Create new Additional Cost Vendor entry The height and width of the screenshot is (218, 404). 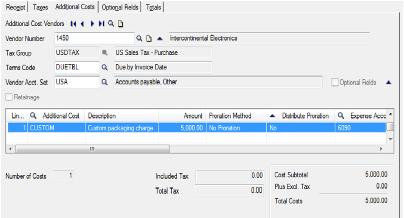pyautogui.click(x=120, y=24)
